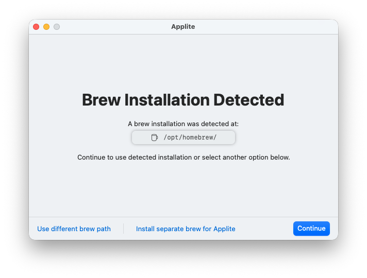Screen dimensions: 367x278
Task: Click the text 'A brew installation was detected at:'
Action: pyautogui.click(x=183, y=124)
